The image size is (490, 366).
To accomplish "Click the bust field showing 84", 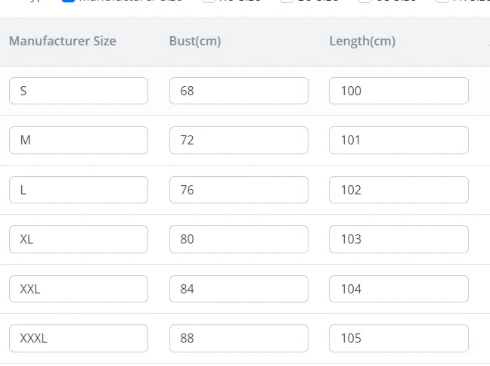I will coord(239,289).
